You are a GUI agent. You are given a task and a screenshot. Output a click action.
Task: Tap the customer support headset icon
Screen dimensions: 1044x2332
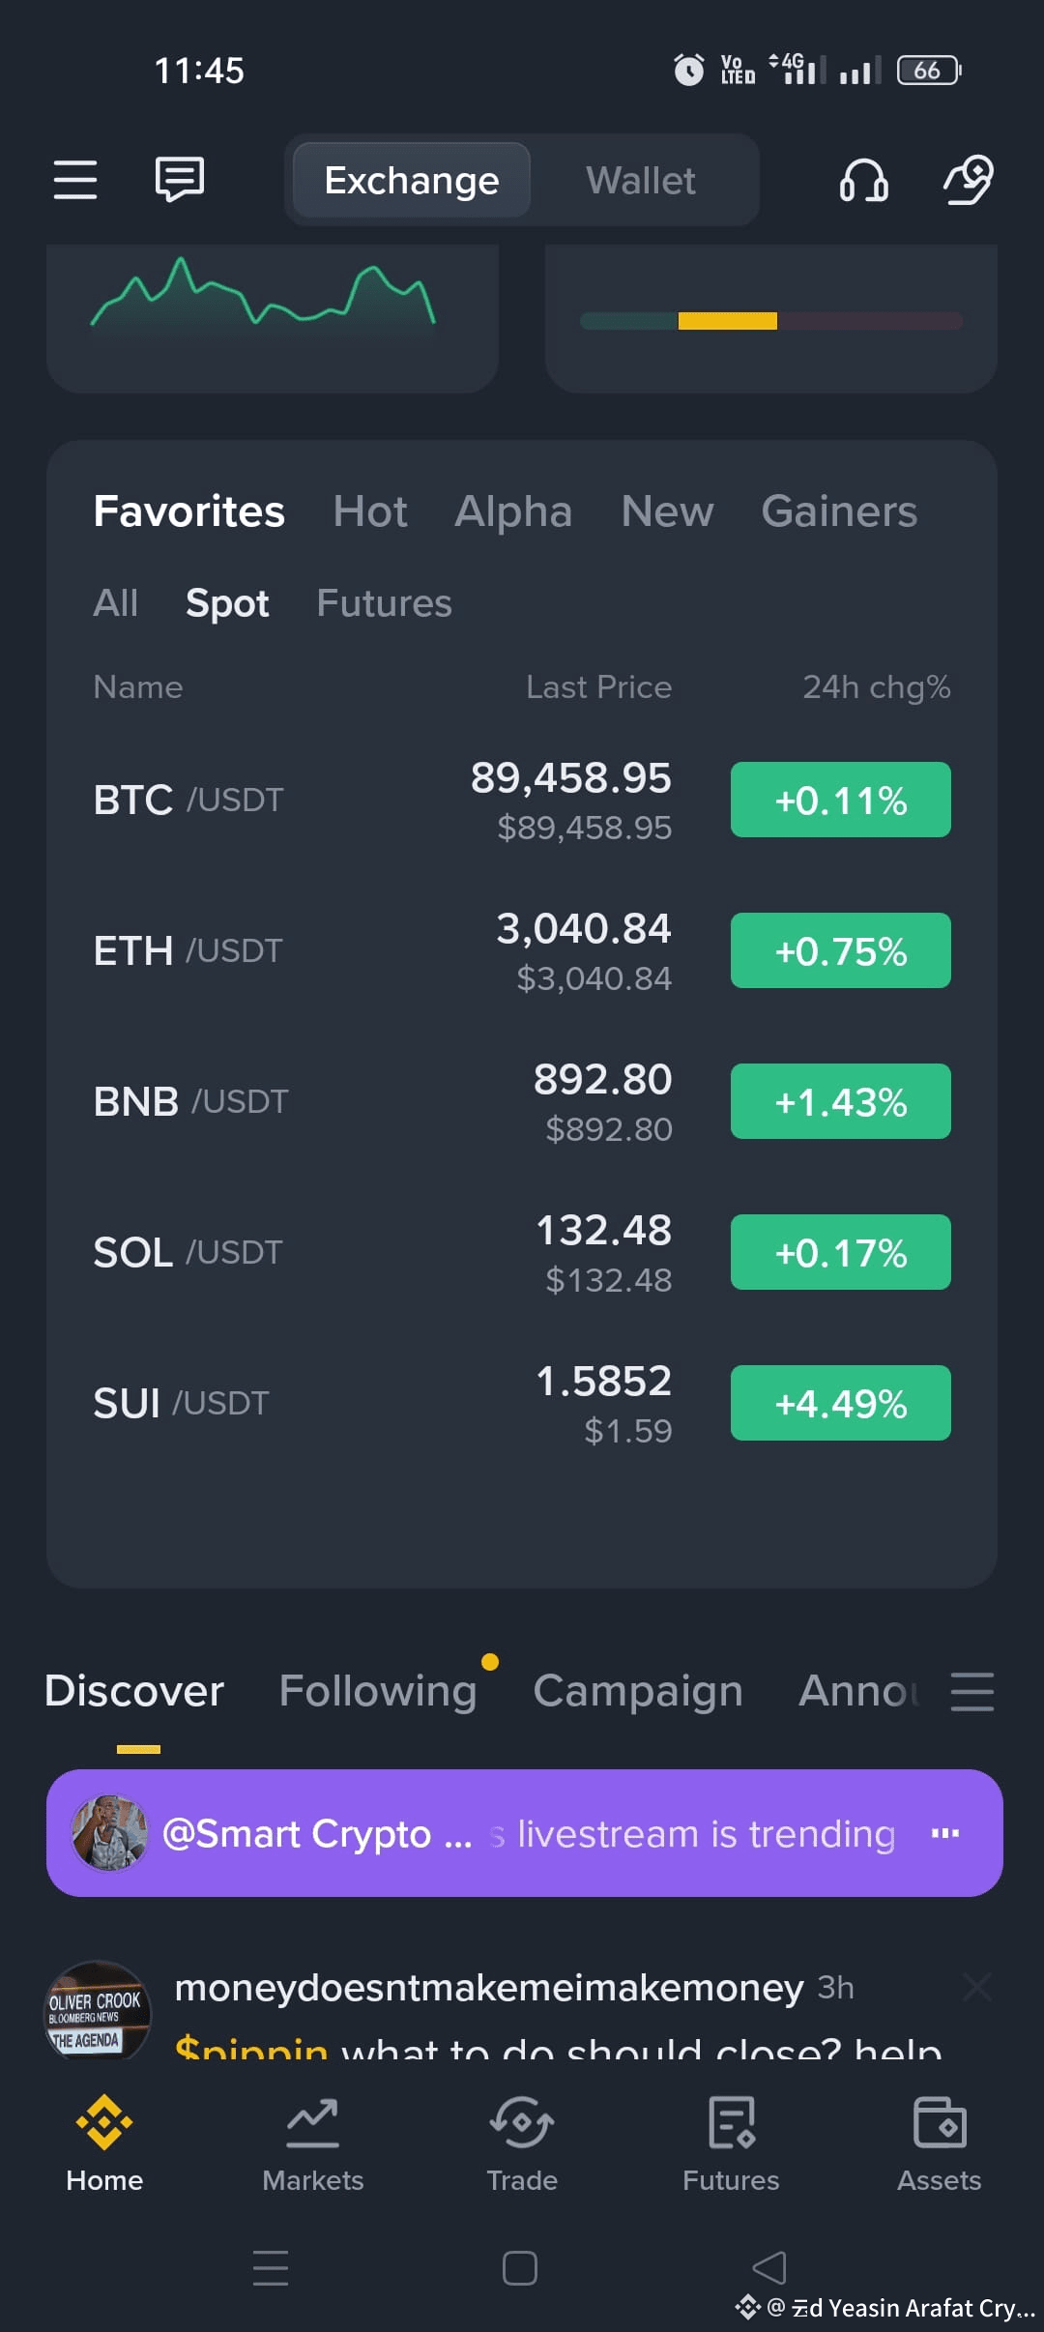pos(864,180)
